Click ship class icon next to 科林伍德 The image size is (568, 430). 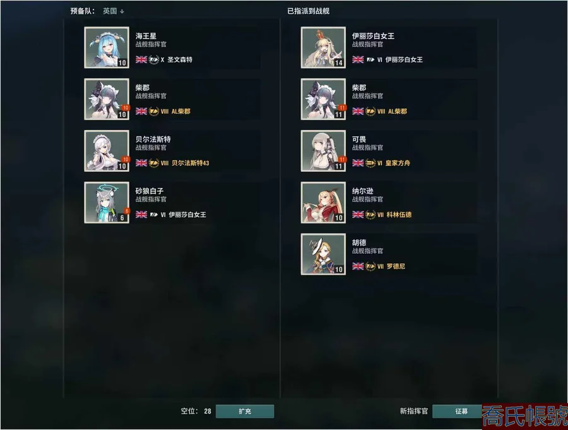[x=370, y=215]
